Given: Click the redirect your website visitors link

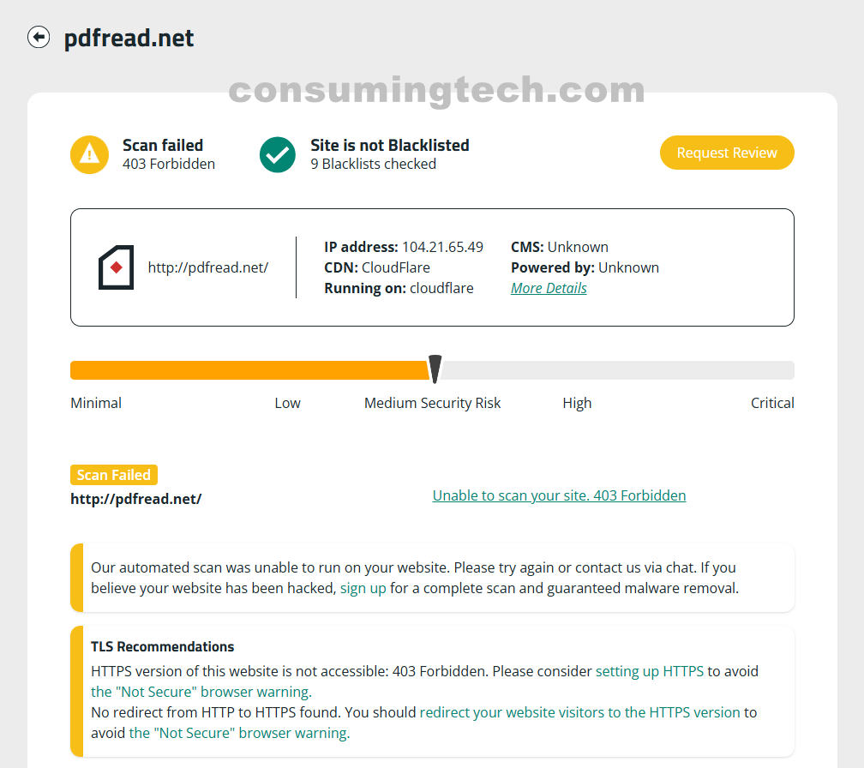Looking at the screenshot, I should pyautogui.click(x=580, y=712).
